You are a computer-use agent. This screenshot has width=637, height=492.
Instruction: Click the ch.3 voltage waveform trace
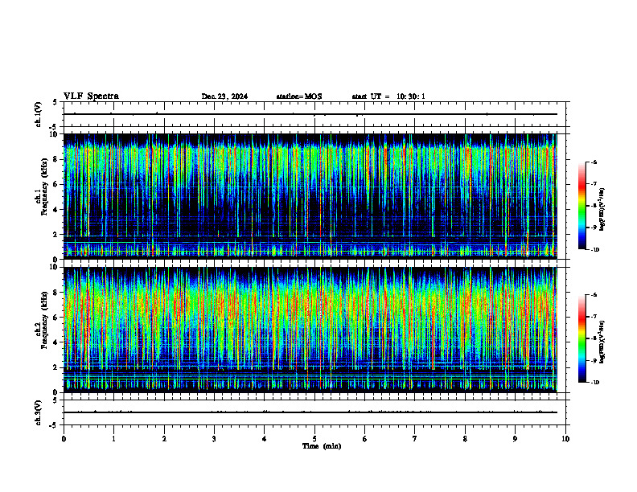click(x=310, y=412)
